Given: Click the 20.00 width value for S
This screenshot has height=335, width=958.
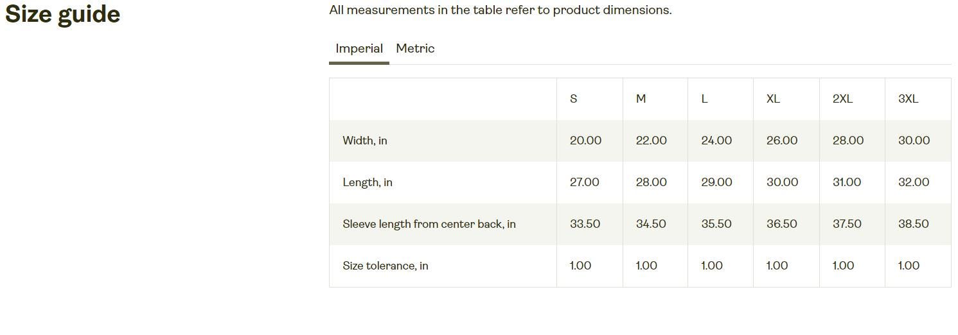Looking at the screenshot, I should coord(586,141).
